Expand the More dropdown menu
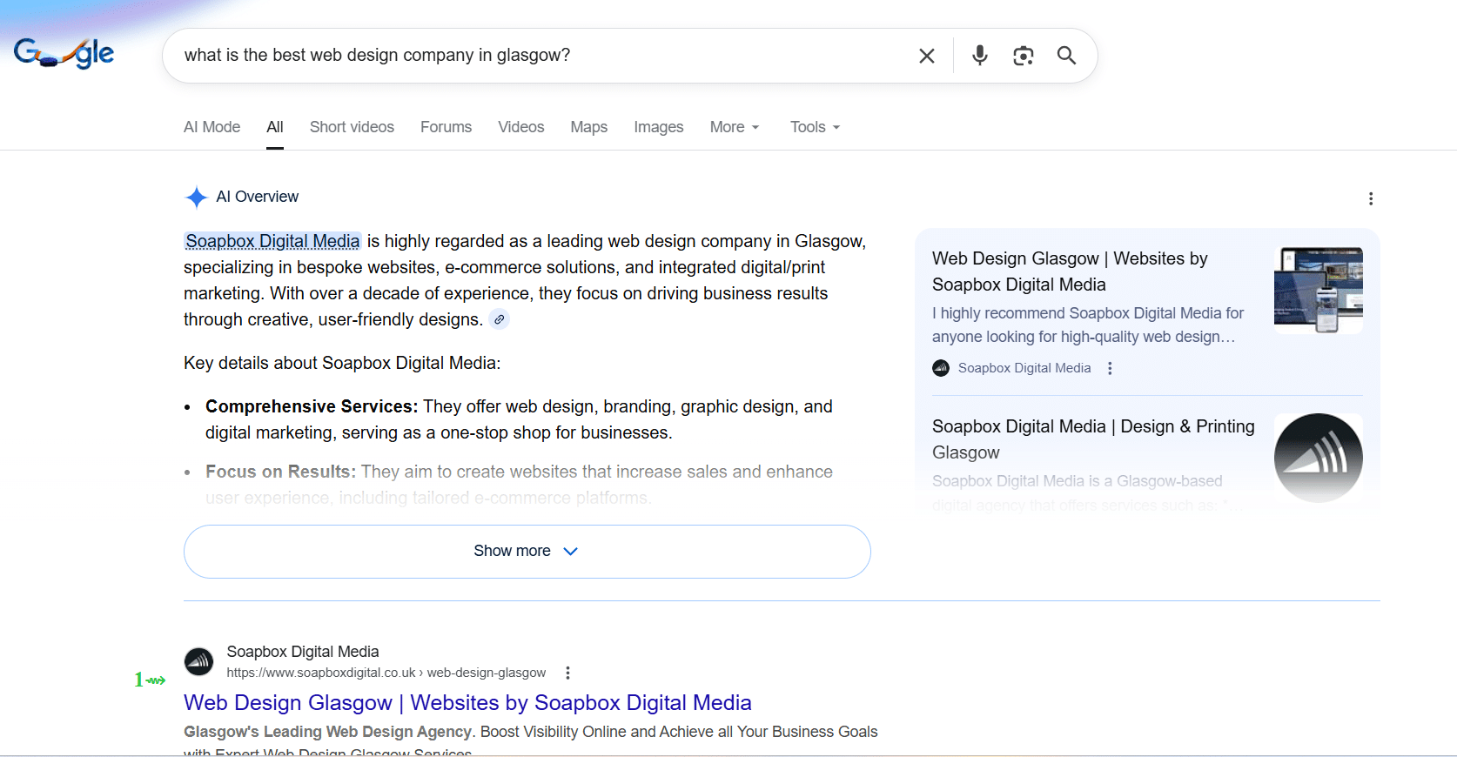The image size is (1457, 757). (x=735, y=127)
